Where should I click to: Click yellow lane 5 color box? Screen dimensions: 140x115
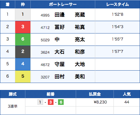pyautogui.click(x=23, y=76)
